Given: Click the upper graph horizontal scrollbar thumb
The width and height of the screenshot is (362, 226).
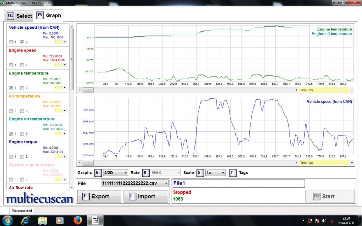Looking at the screenshot, I should point(88,90).
